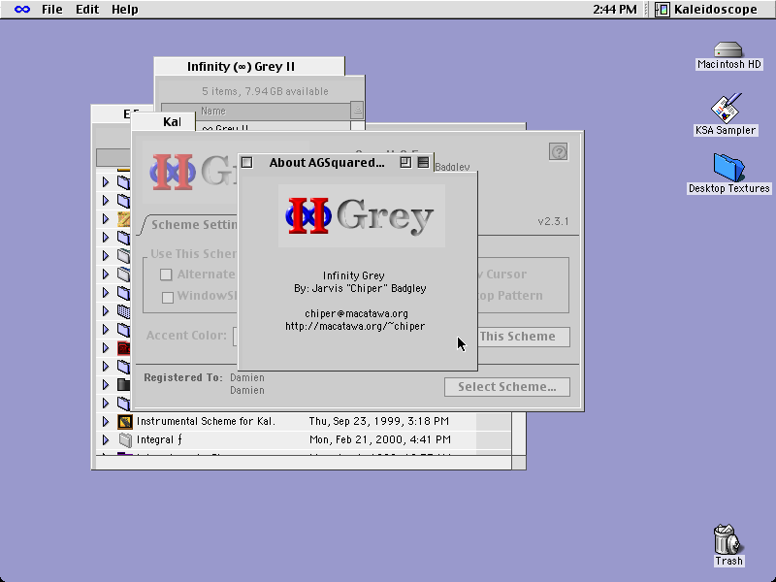Click the Mon, Feb 21, 2000, 4:41 PM date

(380, 439)
